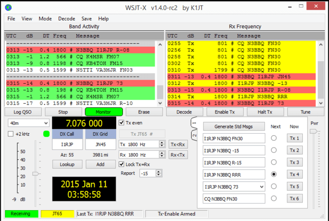This screenshot has height=221, width=329.
Task: Toggle the +2 kHz checkbox
Action: (x=10, y=134)
